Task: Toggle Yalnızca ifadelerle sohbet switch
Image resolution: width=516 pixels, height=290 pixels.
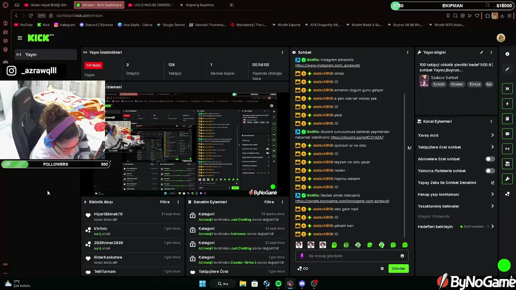Action: coord(490,171)
